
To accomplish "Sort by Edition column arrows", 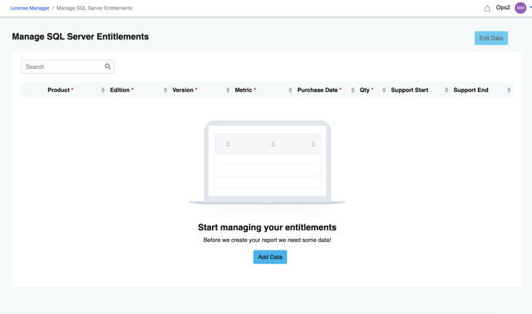I will pos(165,90).
